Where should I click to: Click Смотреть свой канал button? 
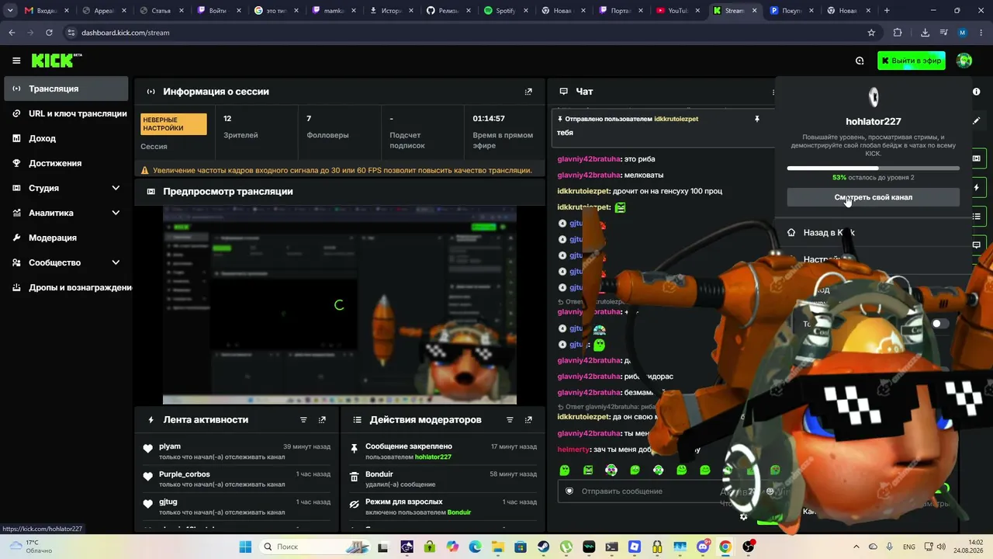tap(874, 197)
